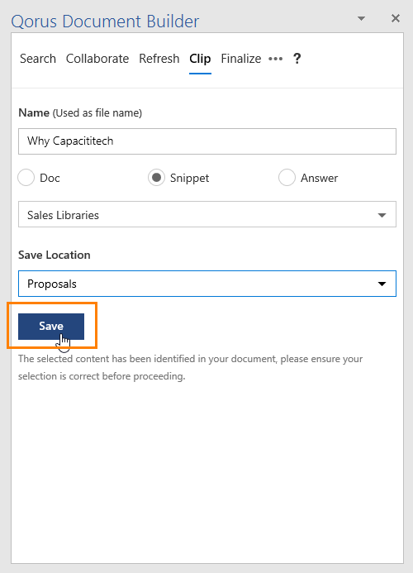
Task: Click the Qorus Document Builder pane title
Action: [x=105, y=21]
